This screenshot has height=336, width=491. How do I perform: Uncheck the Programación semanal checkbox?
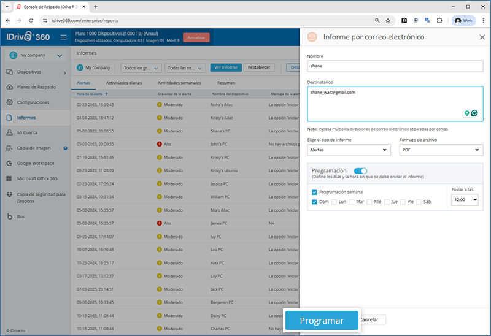(314, 192)
